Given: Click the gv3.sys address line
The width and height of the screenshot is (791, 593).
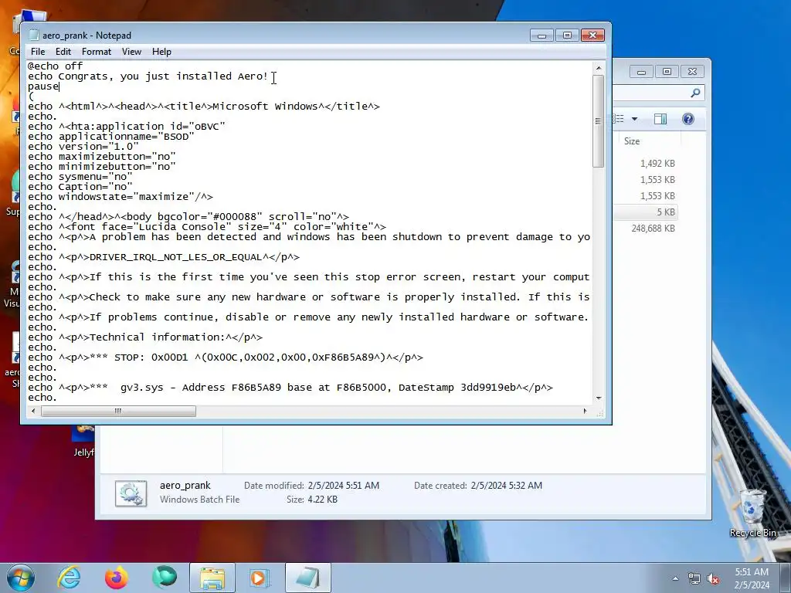Looking at the screenshot, I should pos(290,388).
